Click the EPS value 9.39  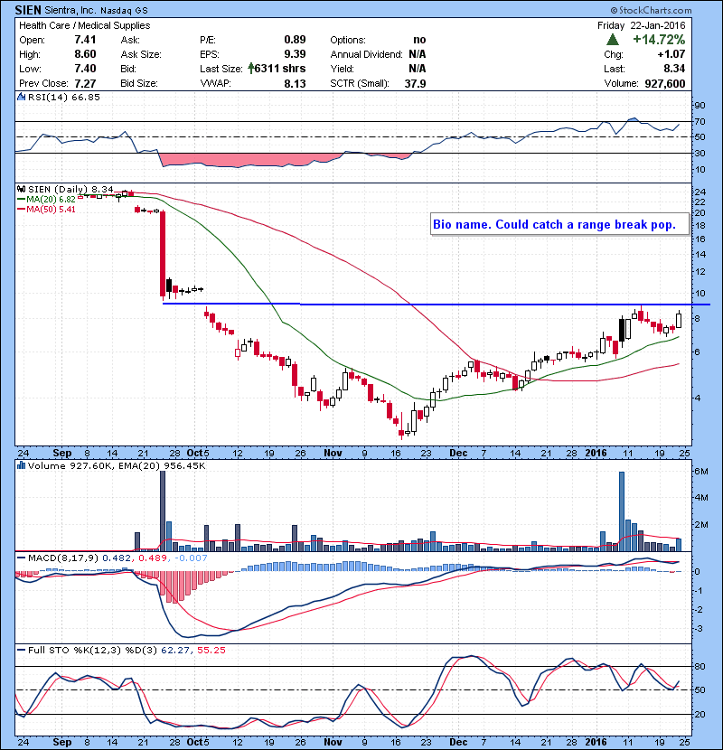click(x=295, y=54)
